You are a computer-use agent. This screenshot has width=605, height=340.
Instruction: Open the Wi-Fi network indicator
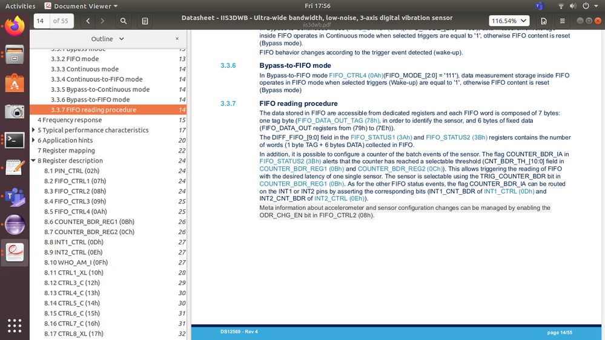pos(561,6)
